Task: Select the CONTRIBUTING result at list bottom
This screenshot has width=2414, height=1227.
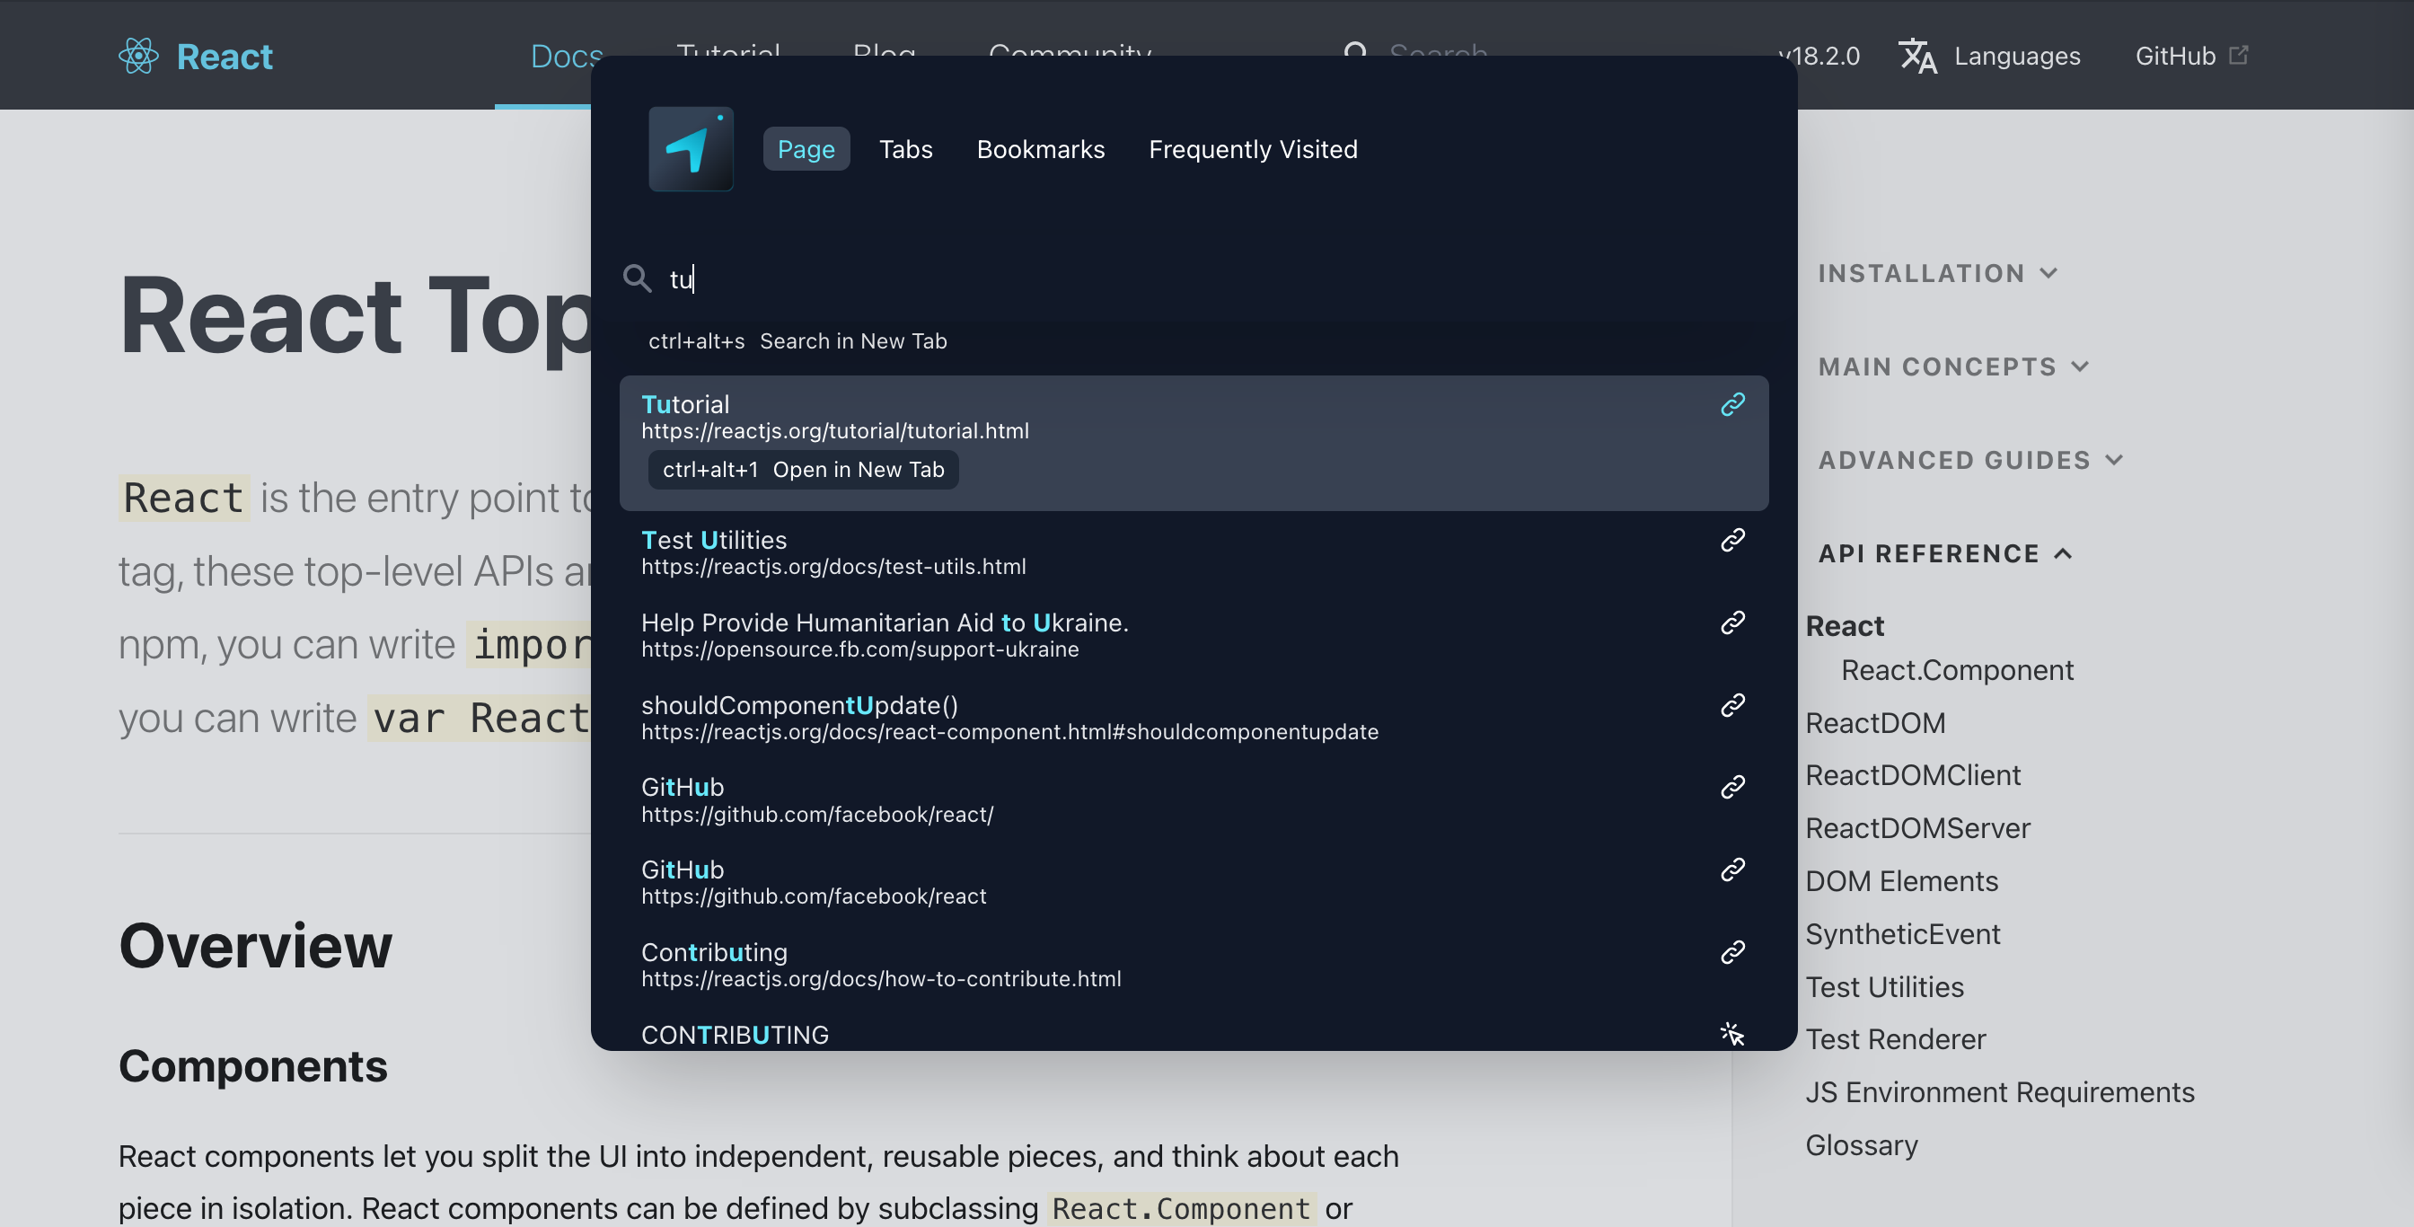Action: 1194,1034
